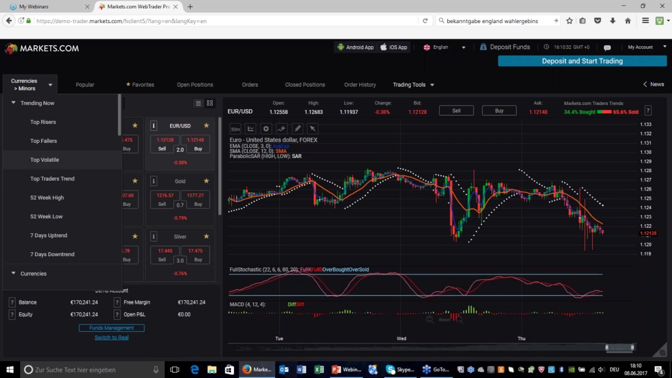Image resolution: width=672 pixels, height=378 pixels.
Task: Click the help icon next to Free Margin
Action: coord(117,302)
